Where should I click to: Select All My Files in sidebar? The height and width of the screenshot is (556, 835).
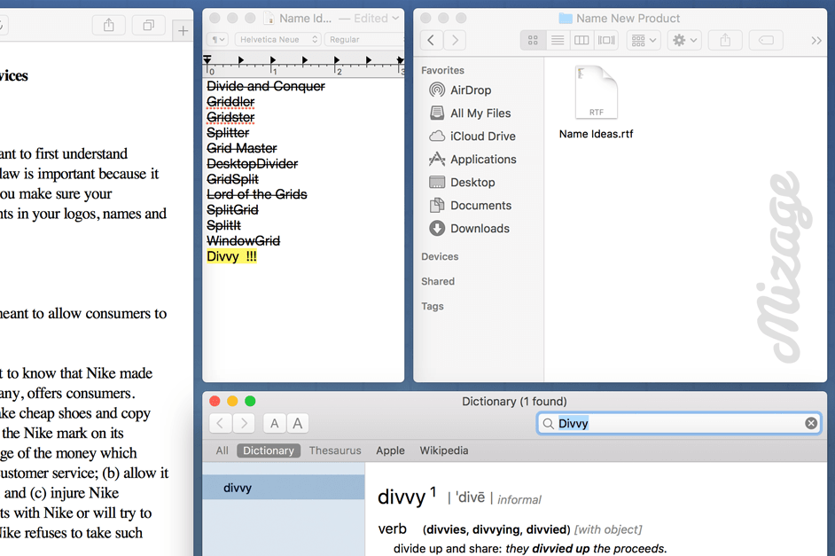pyautogui.click(x=470, y=113)
